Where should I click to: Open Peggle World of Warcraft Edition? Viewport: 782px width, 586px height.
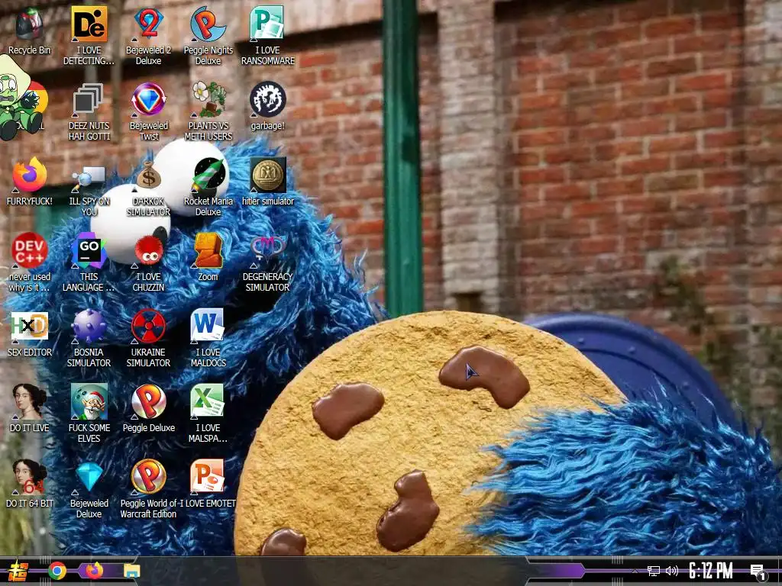click(x=148, y=478)
